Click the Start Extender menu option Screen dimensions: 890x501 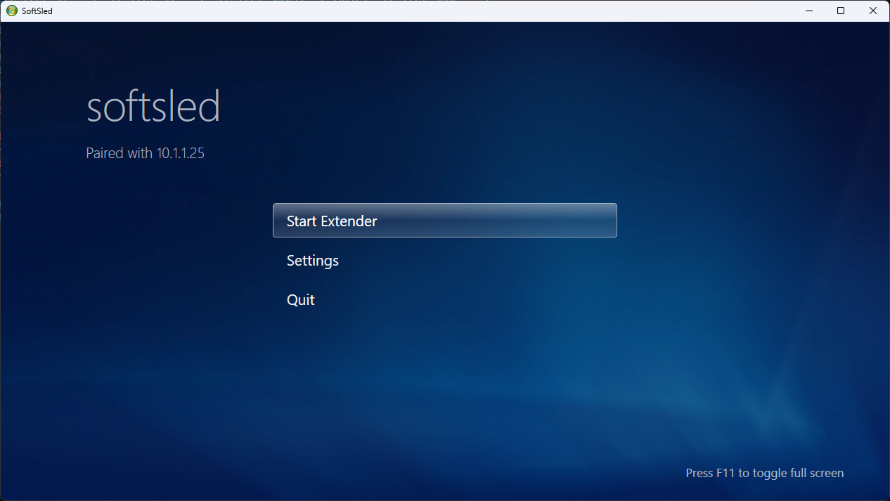click(444, 221)
